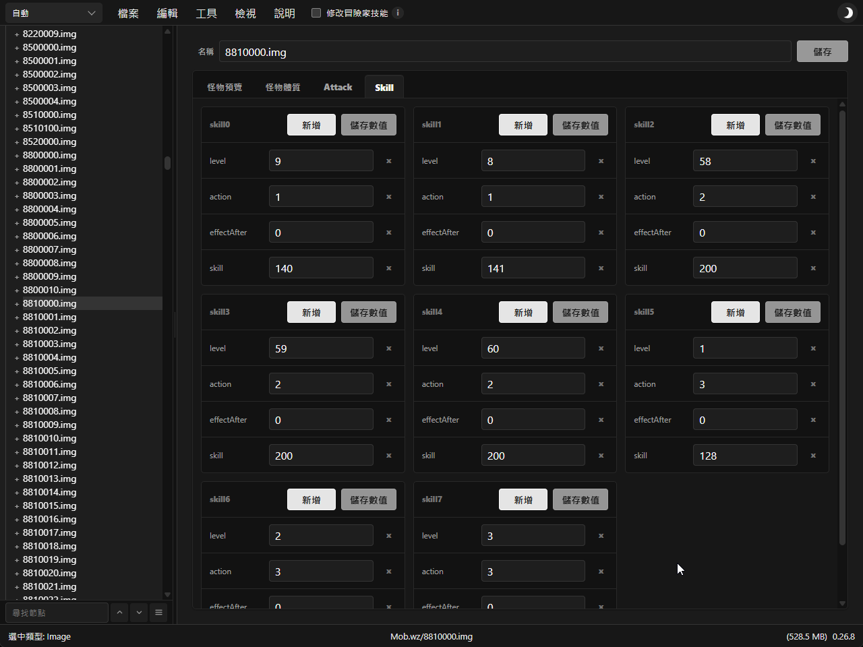Delete the skill7 action row
This screenshot has height=647, width=863.
coord(601,572)
